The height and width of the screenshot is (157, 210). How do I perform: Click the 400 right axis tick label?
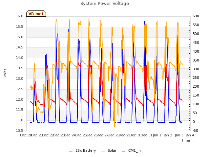click(x=196, y=52)
